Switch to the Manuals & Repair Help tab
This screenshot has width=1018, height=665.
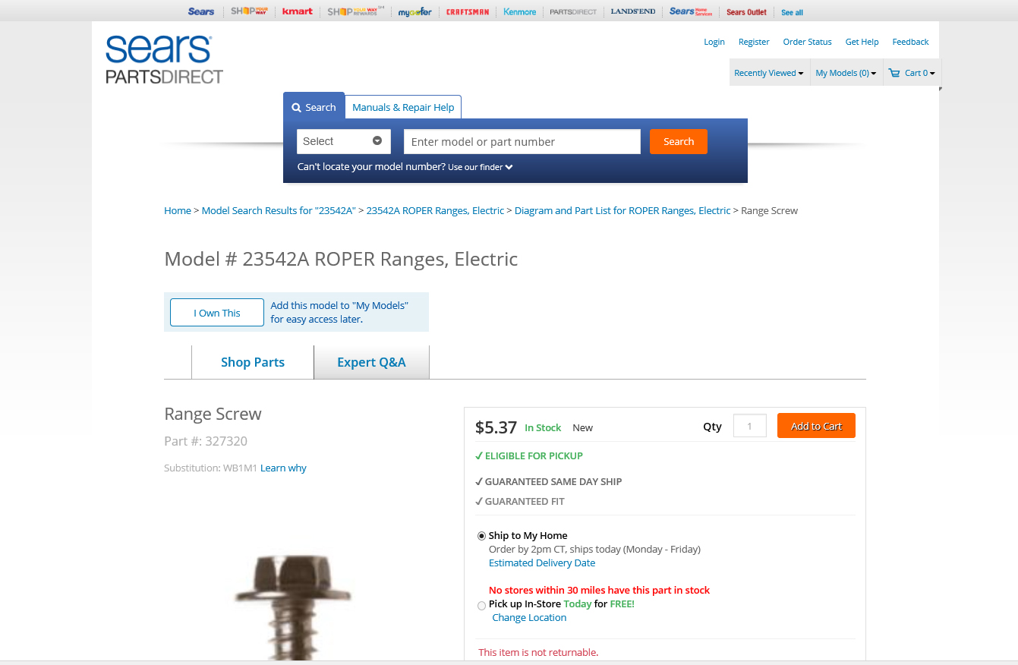tap(403, 107)
